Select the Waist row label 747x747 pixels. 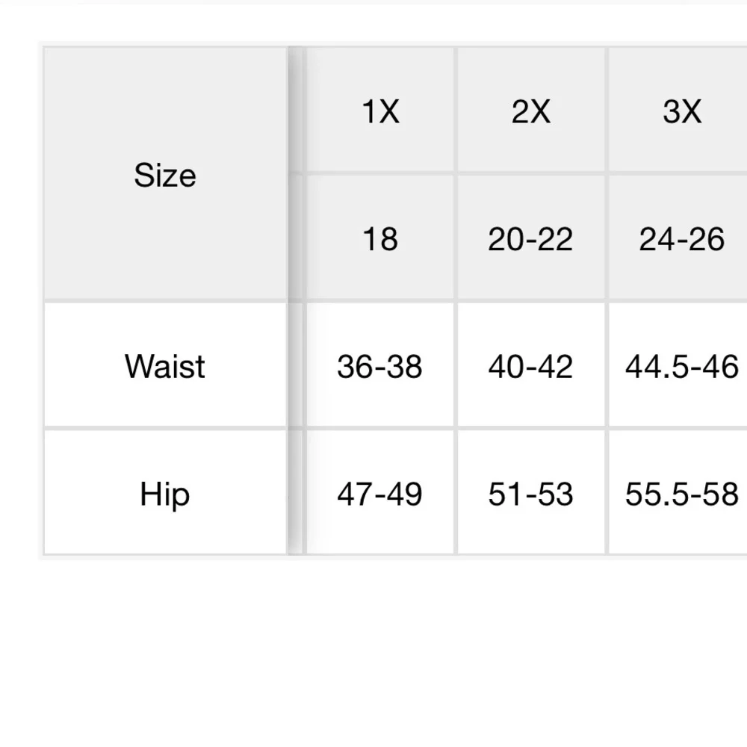[165, 366]
